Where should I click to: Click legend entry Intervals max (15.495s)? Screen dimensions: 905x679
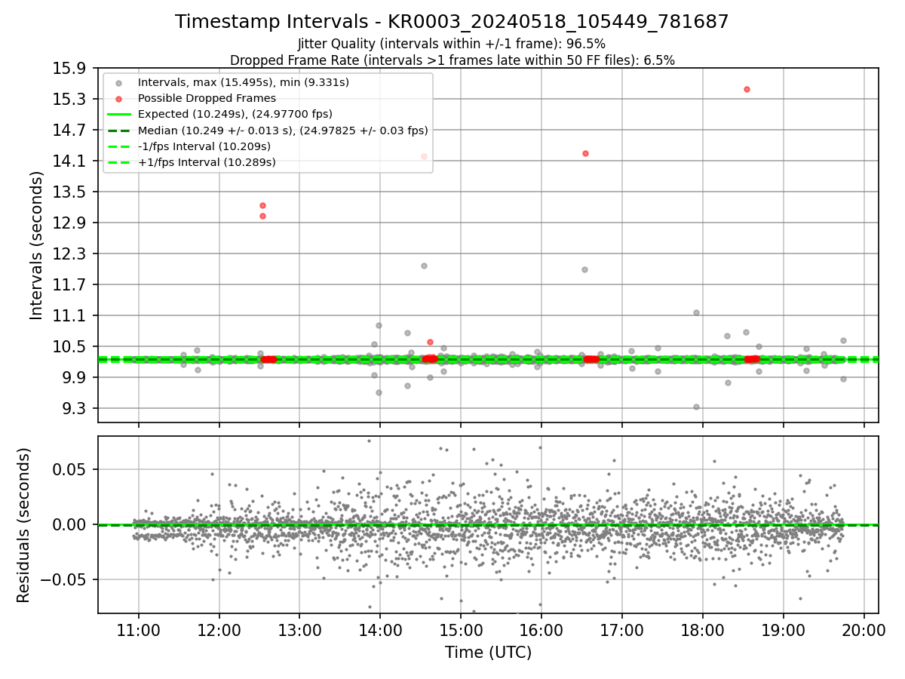coord(243,83)
